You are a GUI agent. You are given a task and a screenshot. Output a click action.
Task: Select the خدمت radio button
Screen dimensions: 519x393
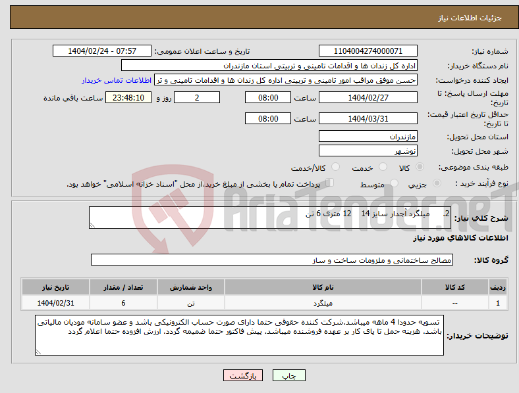(x=383, y=167)
